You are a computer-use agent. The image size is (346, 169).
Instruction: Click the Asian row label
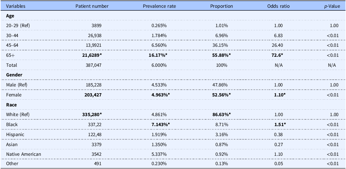(12, 144)
